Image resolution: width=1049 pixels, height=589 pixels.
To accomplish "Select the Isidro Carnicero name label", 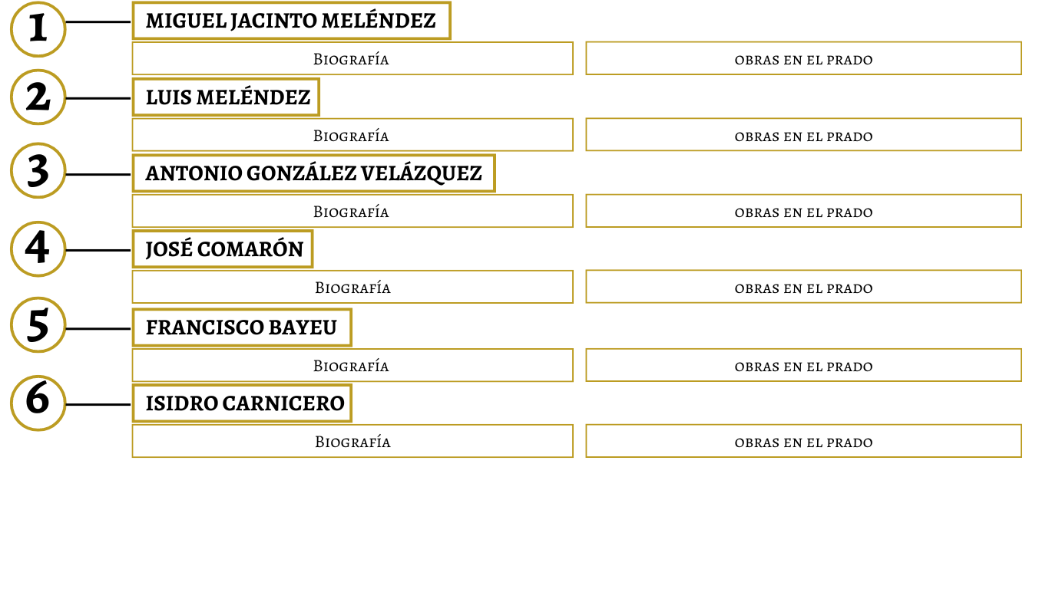I will 242,403.
